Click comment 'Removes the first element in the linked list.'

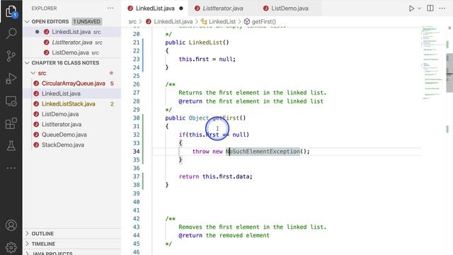pos(252,227)
